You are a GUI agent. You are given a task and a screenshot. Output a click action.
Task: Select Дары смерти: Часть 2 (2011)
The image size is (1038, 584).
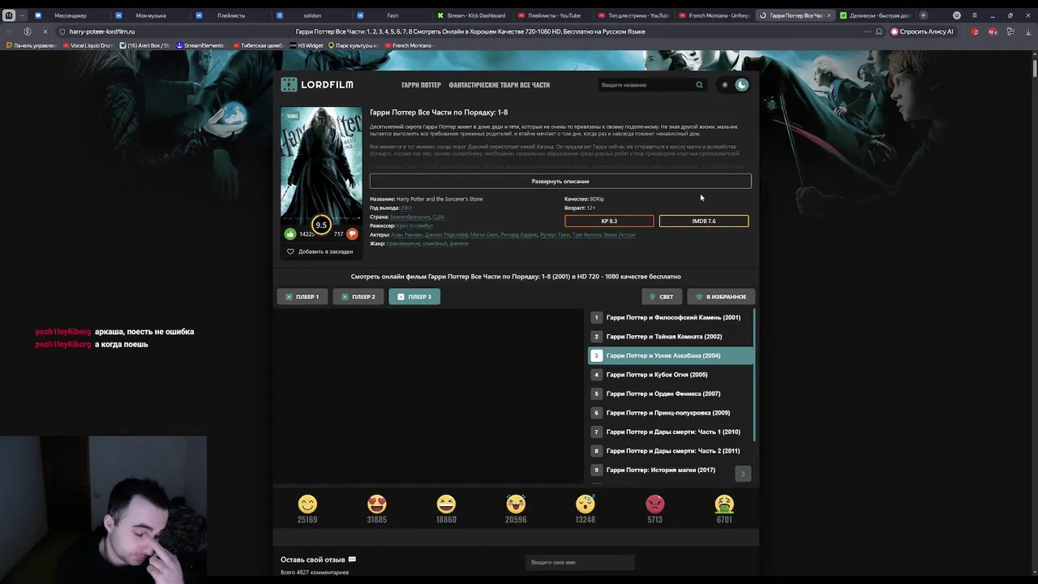pyautogui.click(x=671, y=451)
